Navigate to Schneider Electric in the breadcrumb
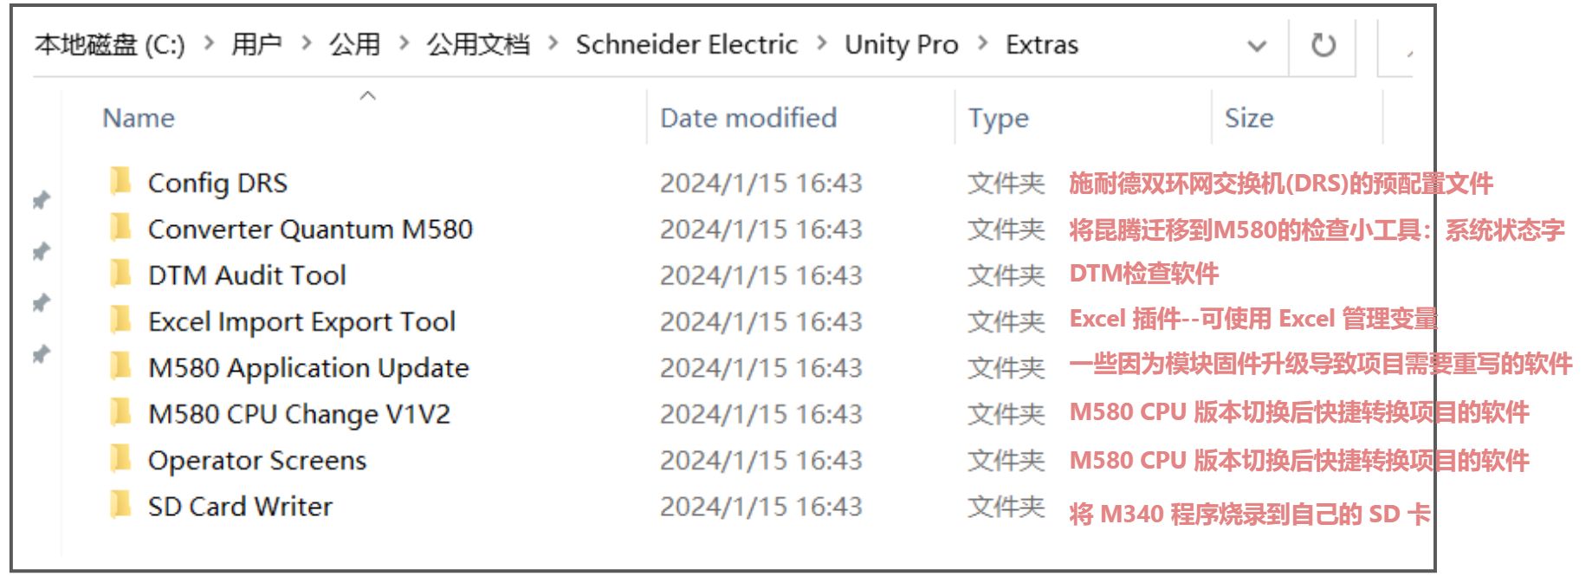This screenshot has width=1592, height=576. pos(686,44)
